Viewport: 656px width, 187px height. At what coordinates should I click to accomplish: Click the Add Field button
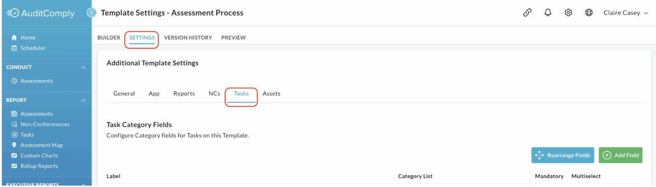click(620, 155)
